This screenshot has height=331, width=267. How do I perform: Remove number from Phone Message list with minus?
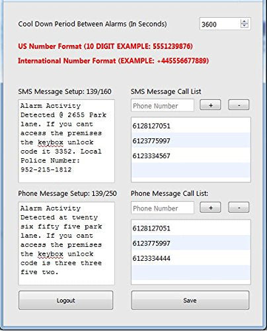(x=239, y=207)
